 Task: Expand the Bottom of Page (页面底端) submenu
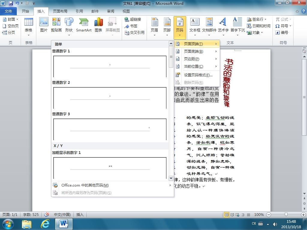197,51
